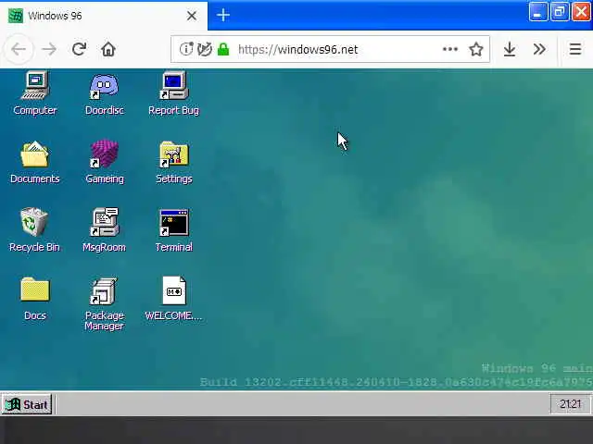Click the windows96.net address field
This screenshot has height=444, width=593.
tap(330, 49)
